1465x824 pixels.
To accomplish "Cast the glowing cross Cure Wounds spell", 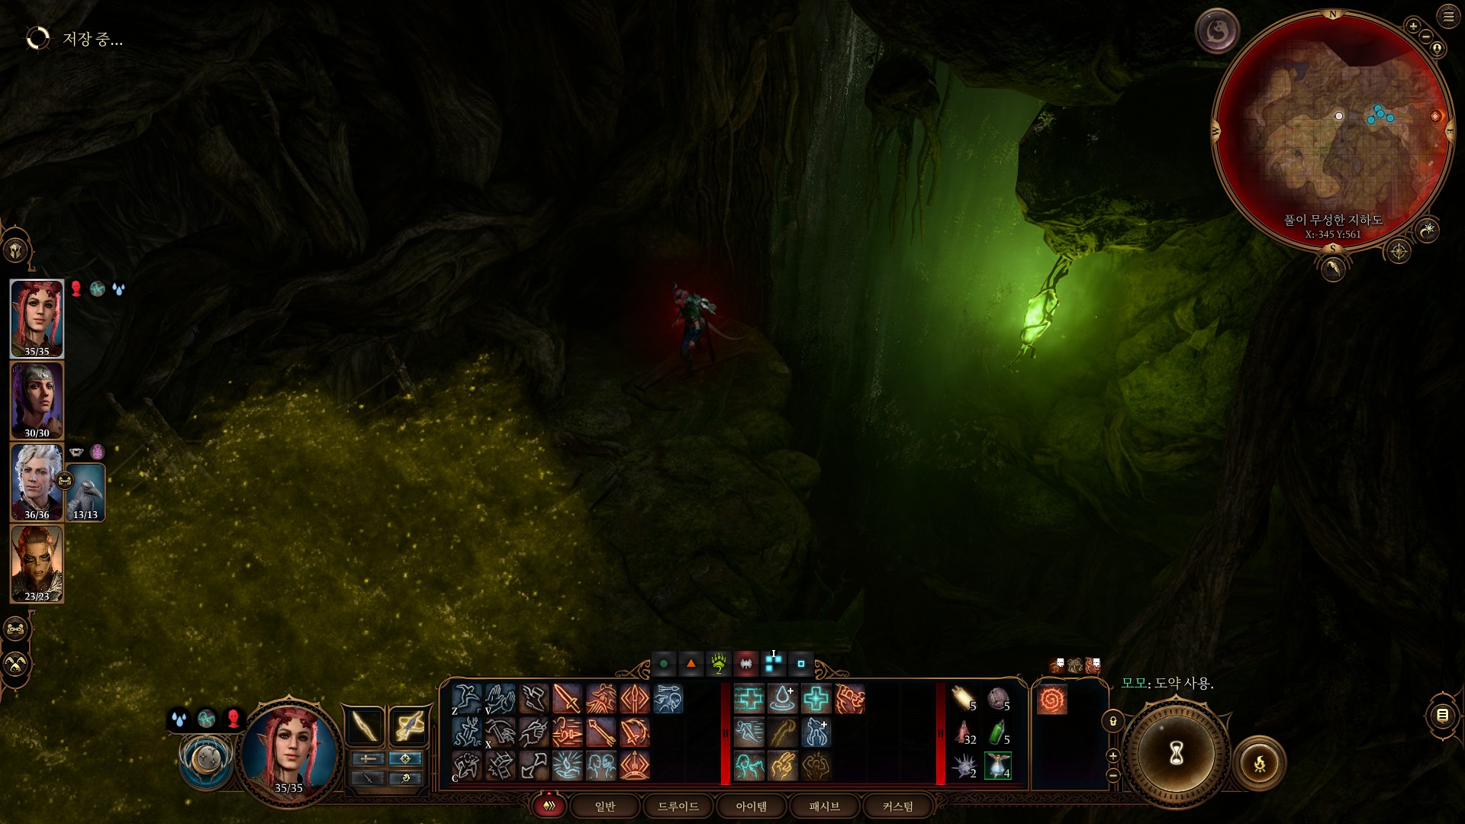I will tap(816, 699).
